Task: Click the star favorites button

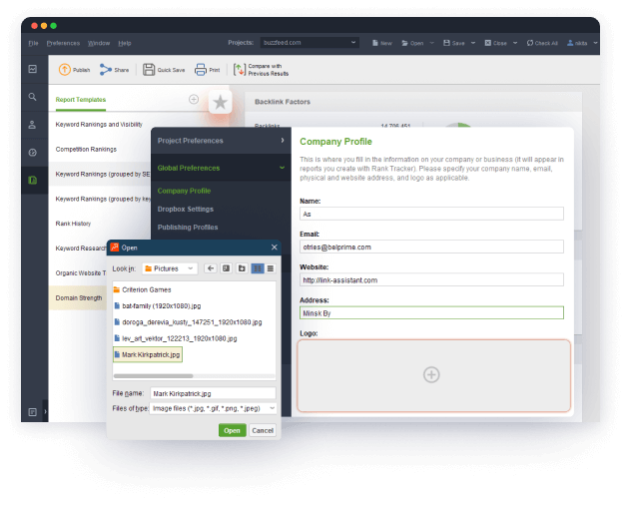Action: [x=221, y=102]
